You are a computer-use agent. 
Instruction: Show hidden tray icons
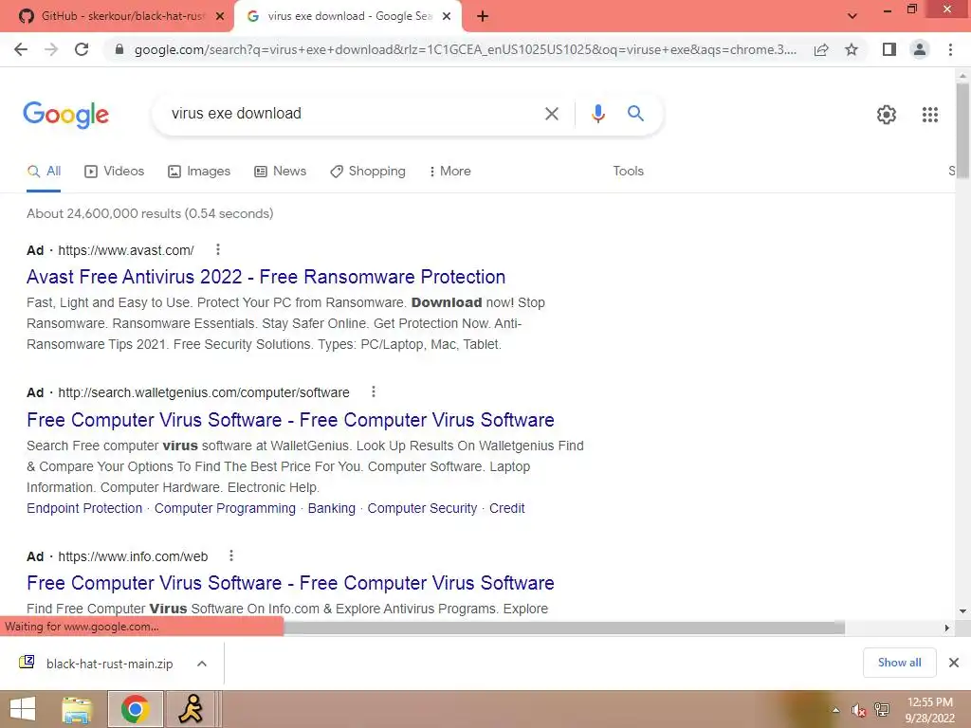tap(836, 710)
